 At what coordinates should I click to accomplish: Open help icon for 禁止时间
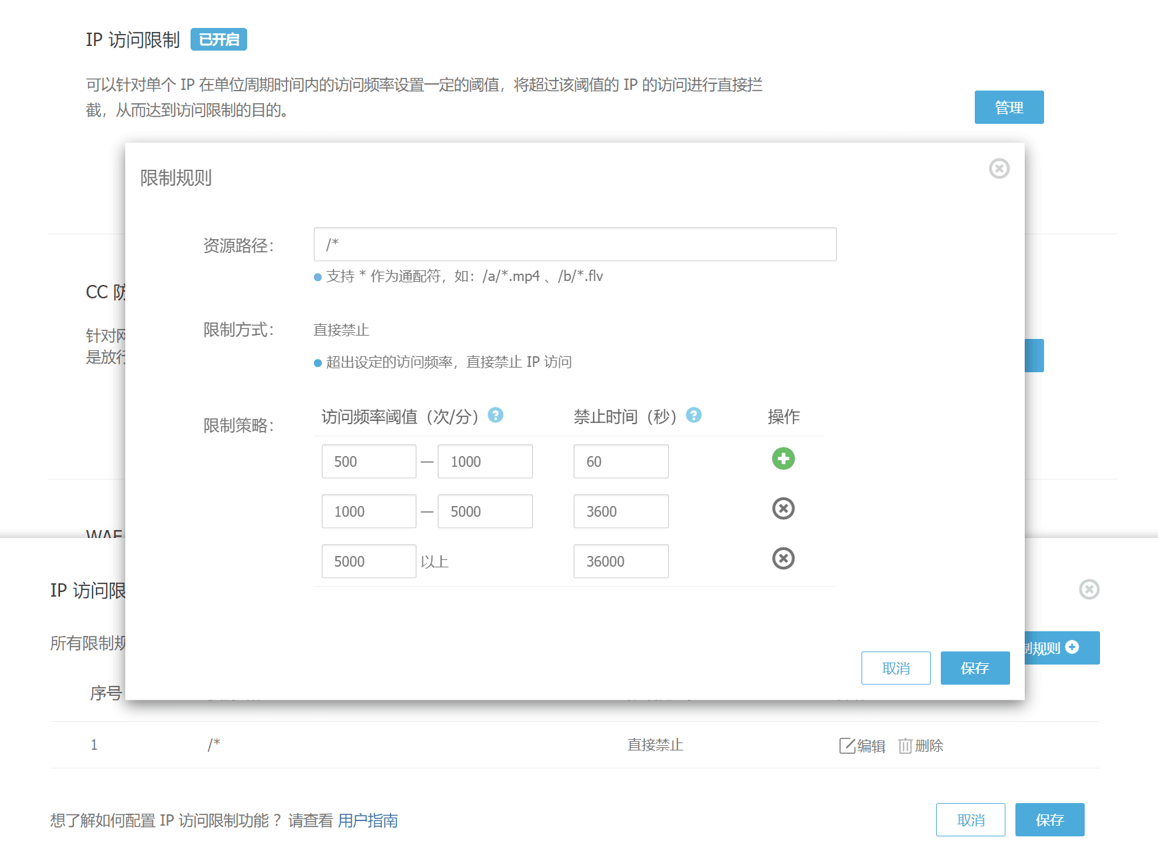coord(694,415)
